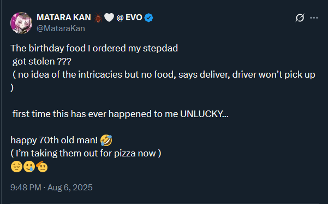Click the 'first time this has ever happened' sentence
Image resolution: width=328 pixels, height=204 pixels.
pyautogui.click(x=121, y=114)
